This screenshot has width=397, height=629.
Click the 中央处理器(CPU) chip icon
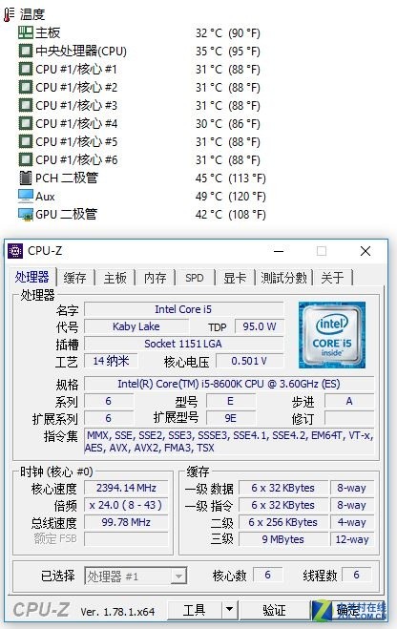25,51
